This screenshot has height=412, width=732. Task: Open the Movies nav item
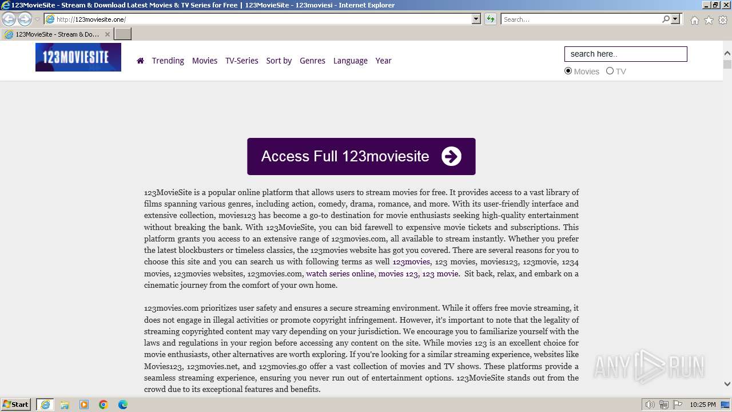click(205, 61)
